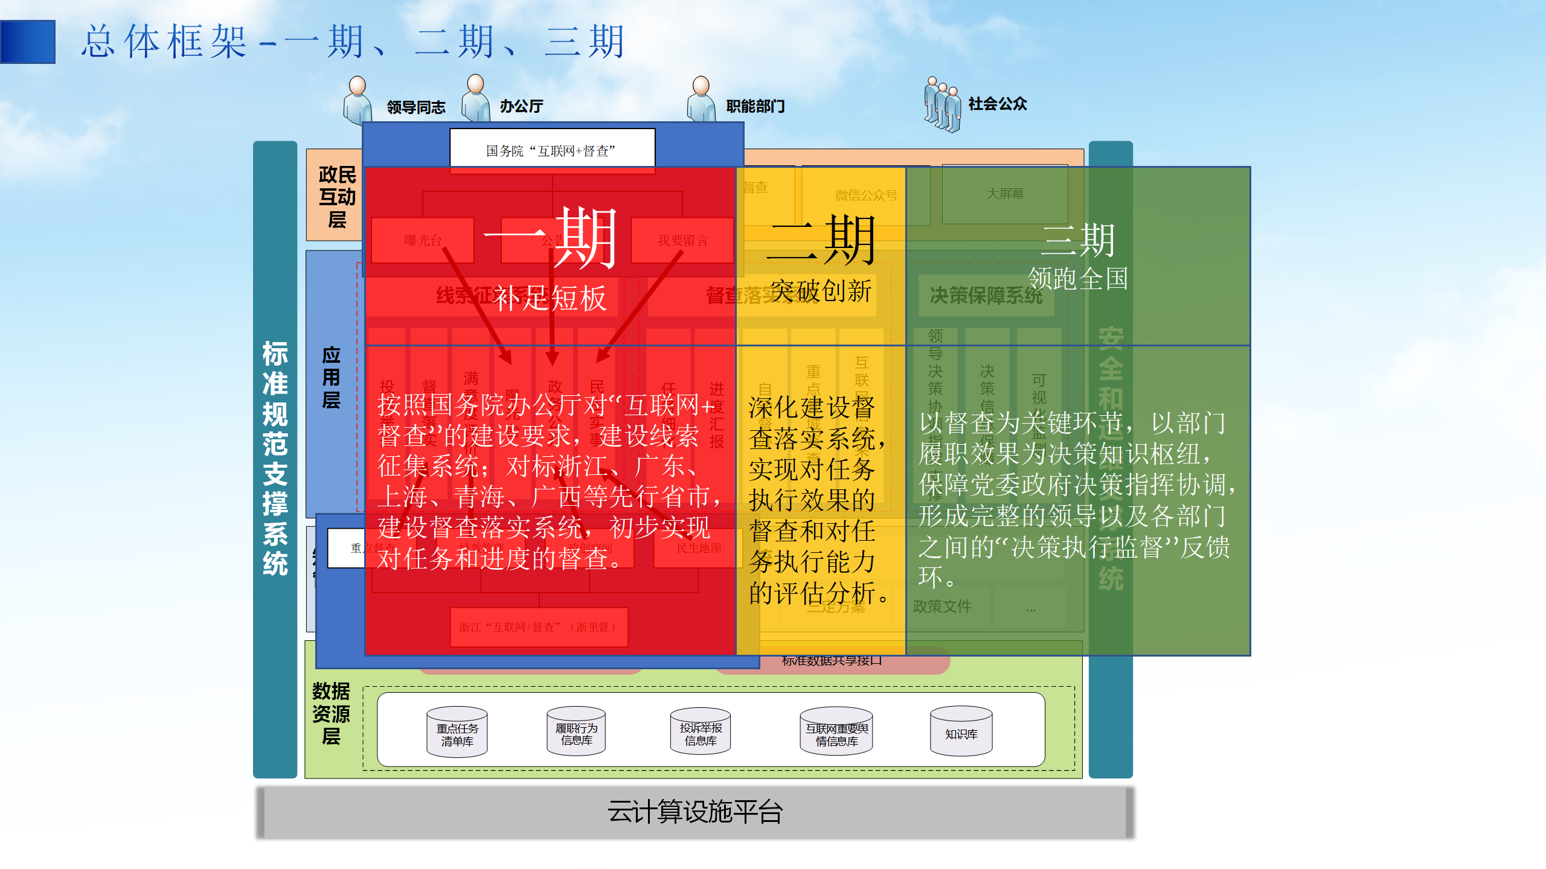Click the 领导同志 person icon
Screen dimensions: 1546x869
(x=358, y=100)
